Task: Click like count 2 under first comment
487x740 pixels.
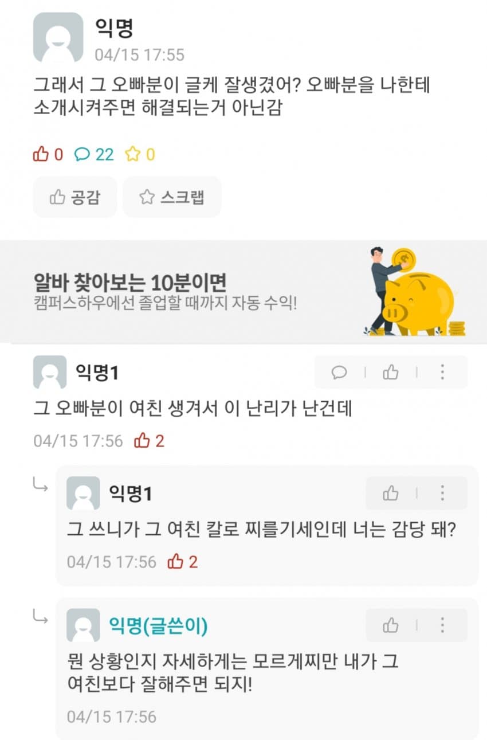Action: tap(149, 441)
